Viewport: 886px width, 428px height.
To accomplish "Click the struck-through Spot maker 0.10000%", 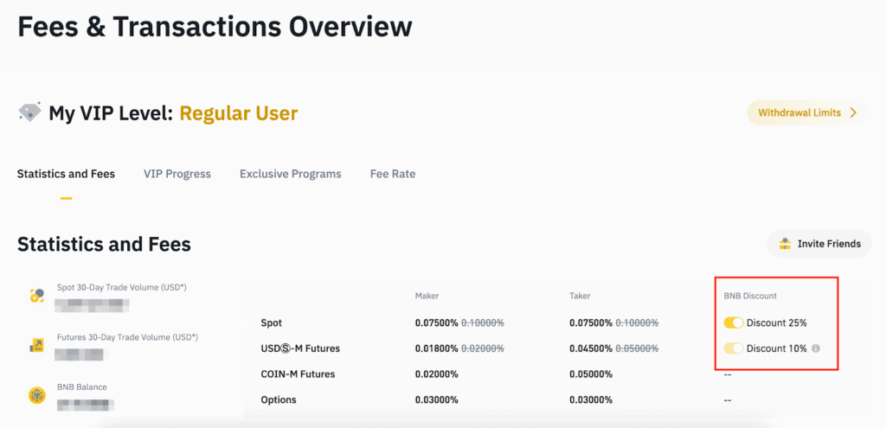I will 483,323.
